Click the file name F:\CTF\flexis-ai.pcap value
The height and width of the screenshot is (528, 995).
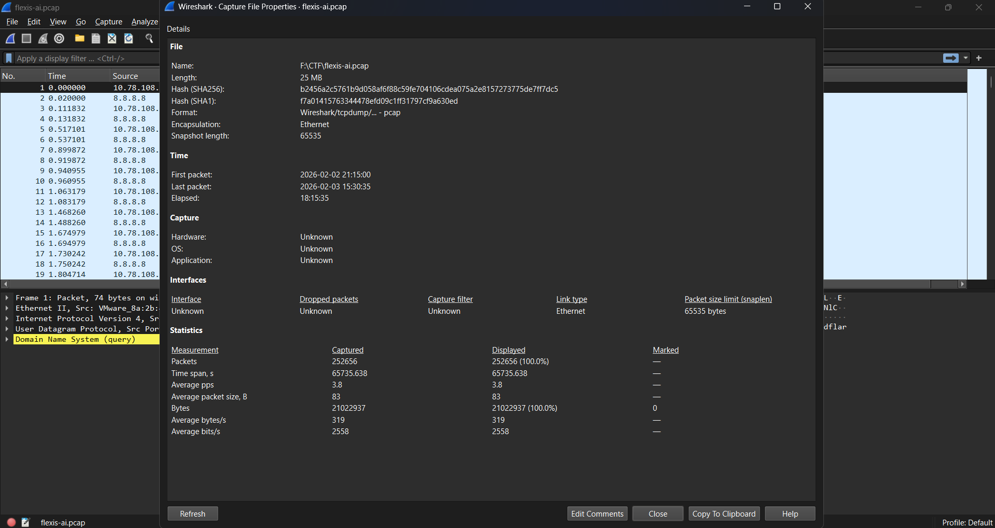point(334,66)
